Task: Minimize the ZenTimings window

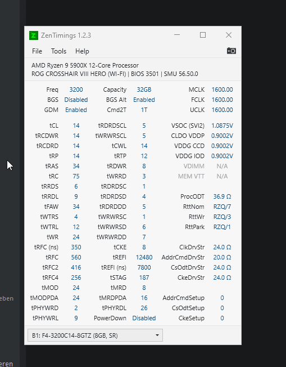Action: coord(177,35)
